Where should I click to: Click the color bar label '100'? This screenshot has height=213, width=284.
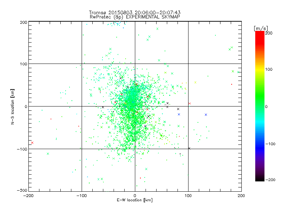click(x=269, y=69)
